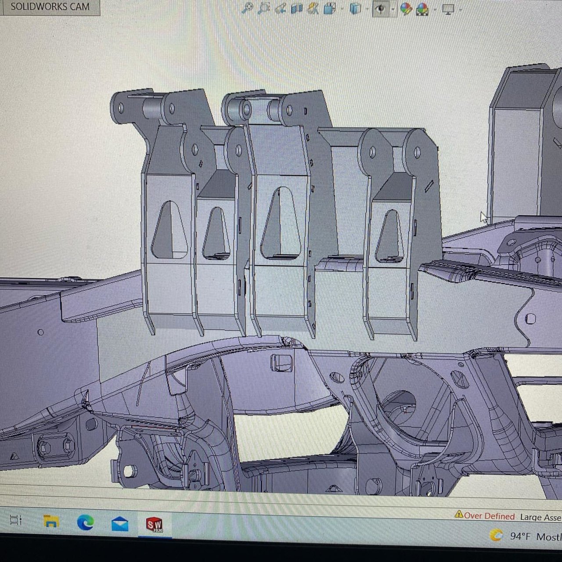
Task: Click the View Settings monitor icon
Action: (448, 9)
